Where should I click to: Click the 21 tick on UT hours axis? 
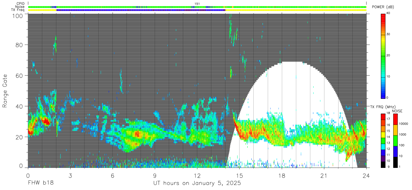[324, 175]
